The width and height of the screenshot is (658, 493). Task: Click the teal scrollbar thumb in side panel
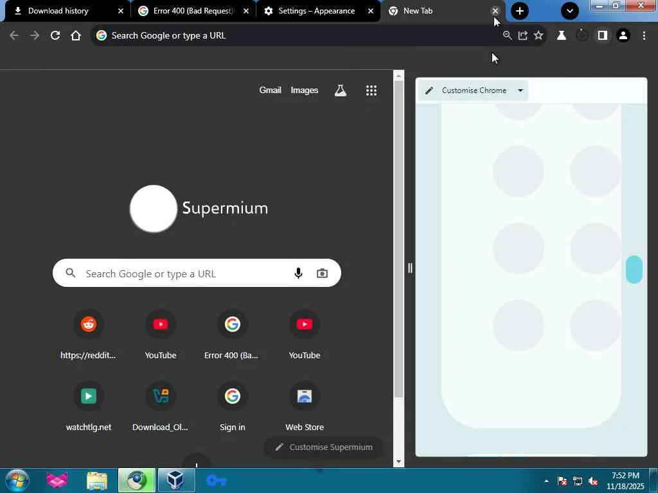point(634,270)
